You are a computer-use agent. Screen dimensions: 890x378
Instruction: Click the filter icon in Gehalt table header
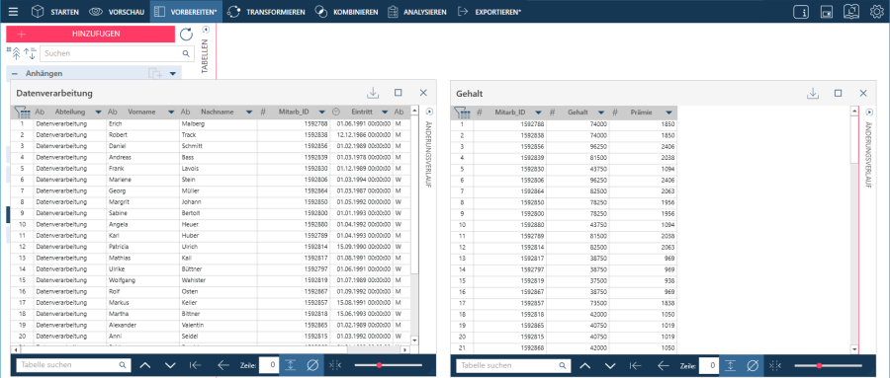(x=462, y=113)
